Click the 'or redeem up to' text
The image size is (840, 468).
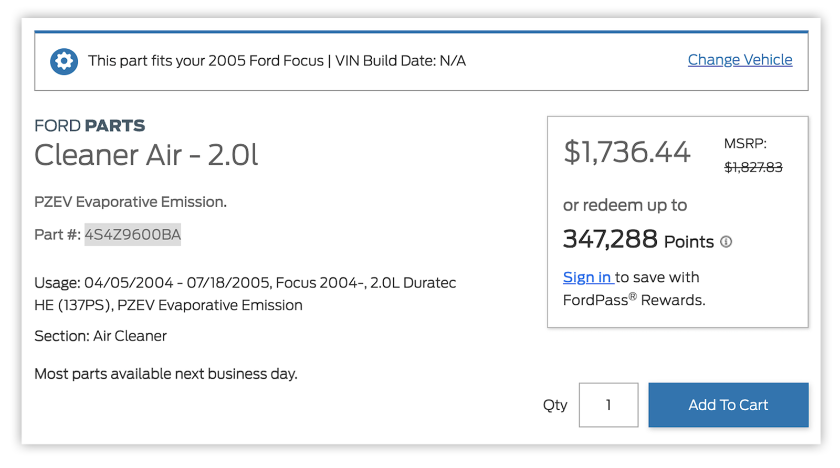pos(625,205)
